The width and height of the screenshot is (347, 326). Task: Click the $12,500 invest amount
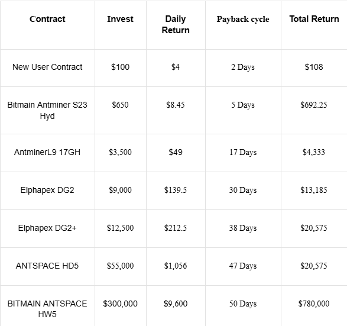point(120,228)
